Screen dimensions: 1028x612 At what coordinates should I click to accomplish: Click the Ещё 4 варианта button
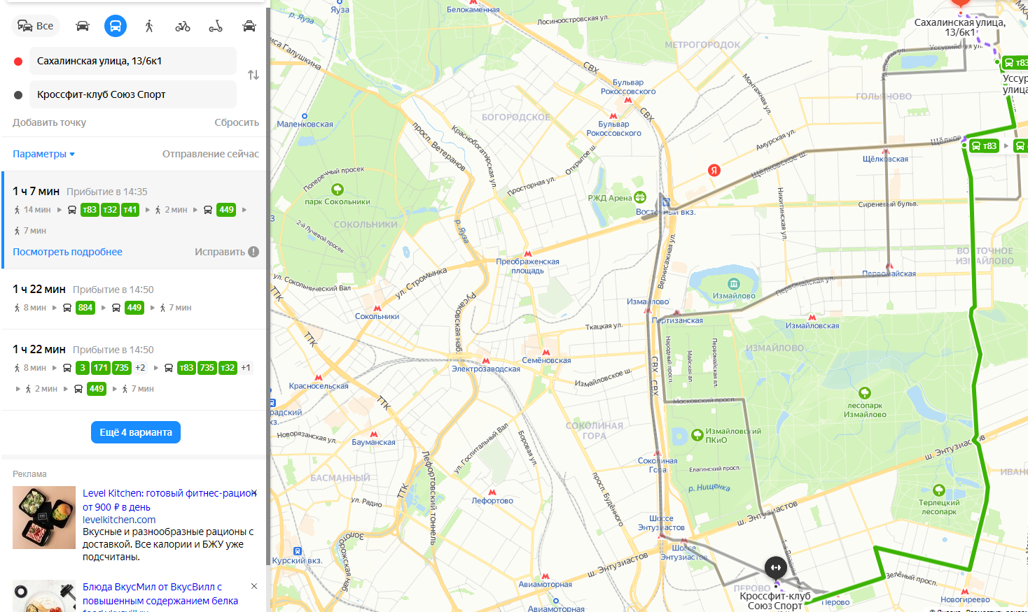(x=136, y=432)
